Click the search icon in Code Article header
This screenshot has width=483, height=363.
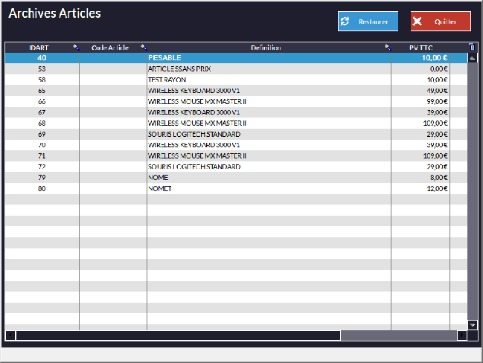(143, 48)
